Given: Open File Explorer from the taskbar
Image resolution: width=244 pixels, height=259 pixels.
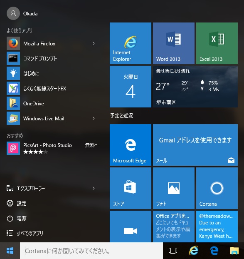Looking at the screenshot, I should pyautogui.click(x=234, y=251).
